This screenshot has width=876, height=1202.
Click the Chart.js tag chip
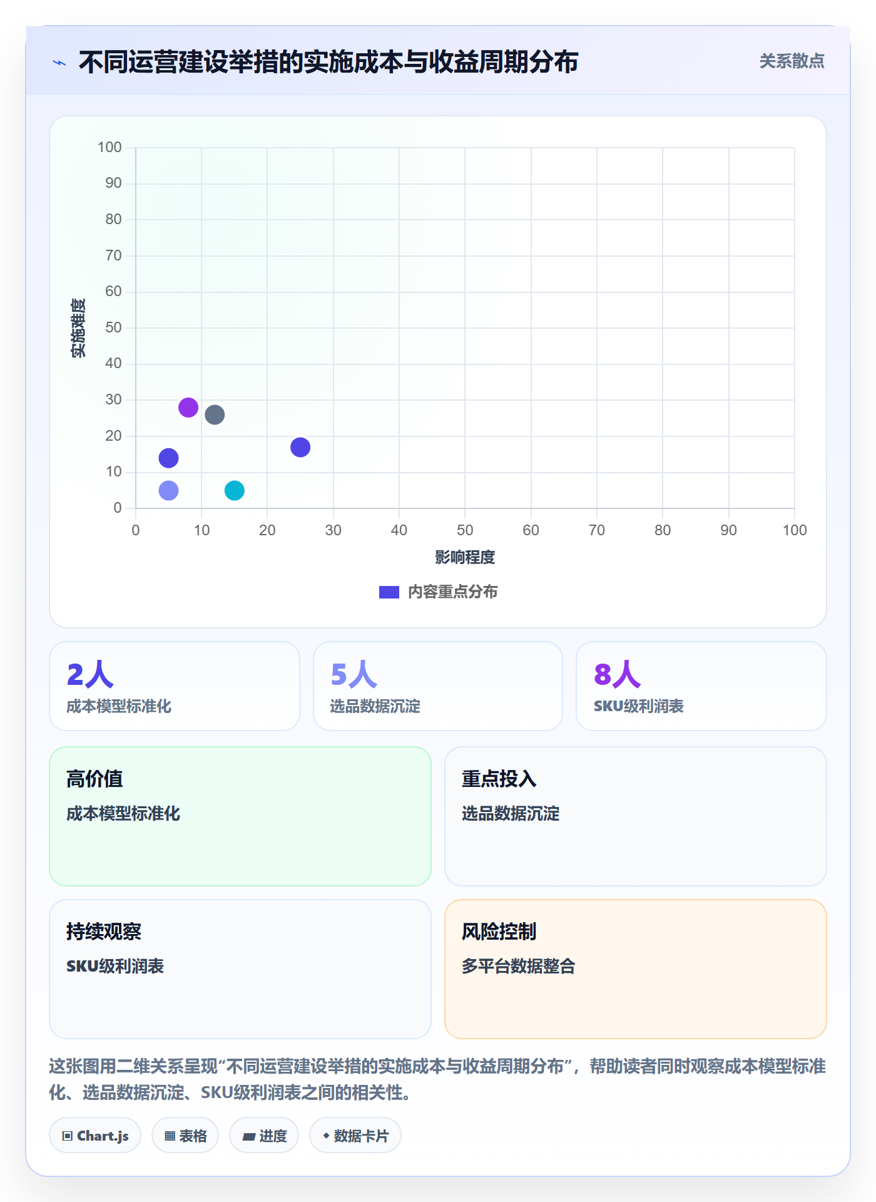pos(95,1136)
